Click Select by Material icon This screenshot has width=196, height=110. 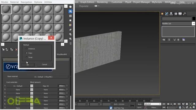70,39
